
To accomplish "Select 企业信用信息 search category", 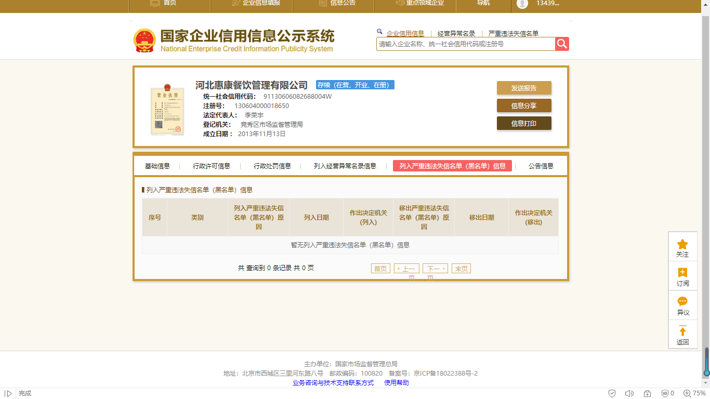I will pyautogui.click(x=405, y=34).
